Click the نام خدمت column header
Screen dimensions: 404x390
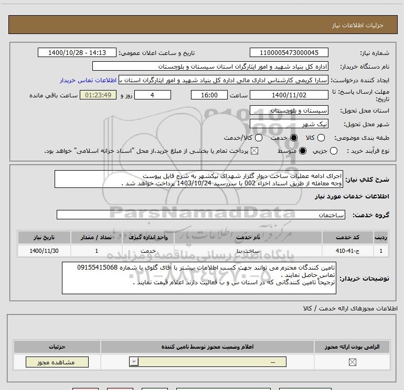tap(248, 237)
